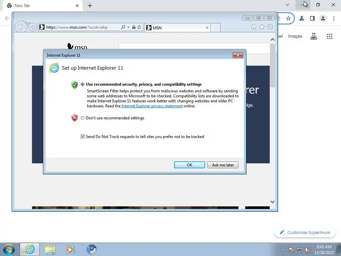Click the search magnifier in IE address bar
This screenshot has width=341, height=256.
(123, 27)
